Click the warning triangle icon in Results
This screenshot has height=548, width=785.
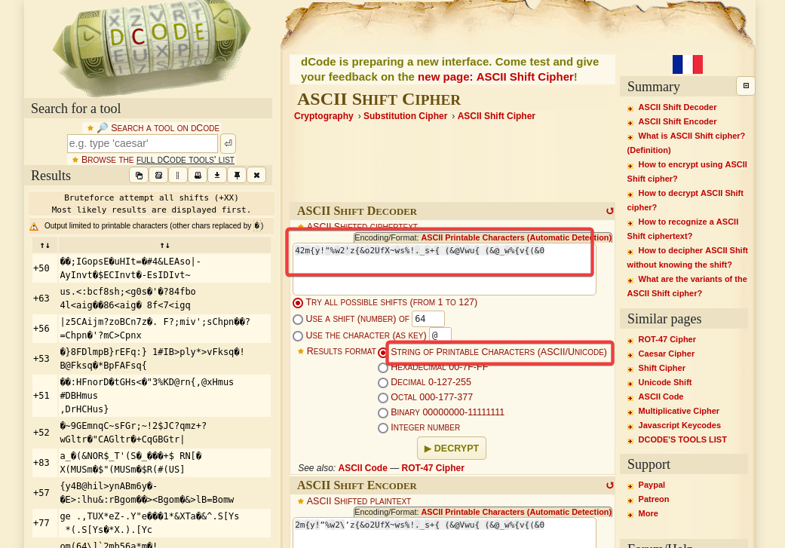(x=34, y=227)
